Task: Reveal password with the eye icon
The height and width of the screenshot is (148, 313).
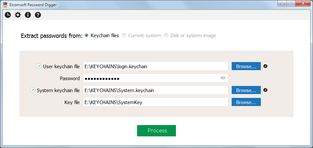Action: (223, 78)
